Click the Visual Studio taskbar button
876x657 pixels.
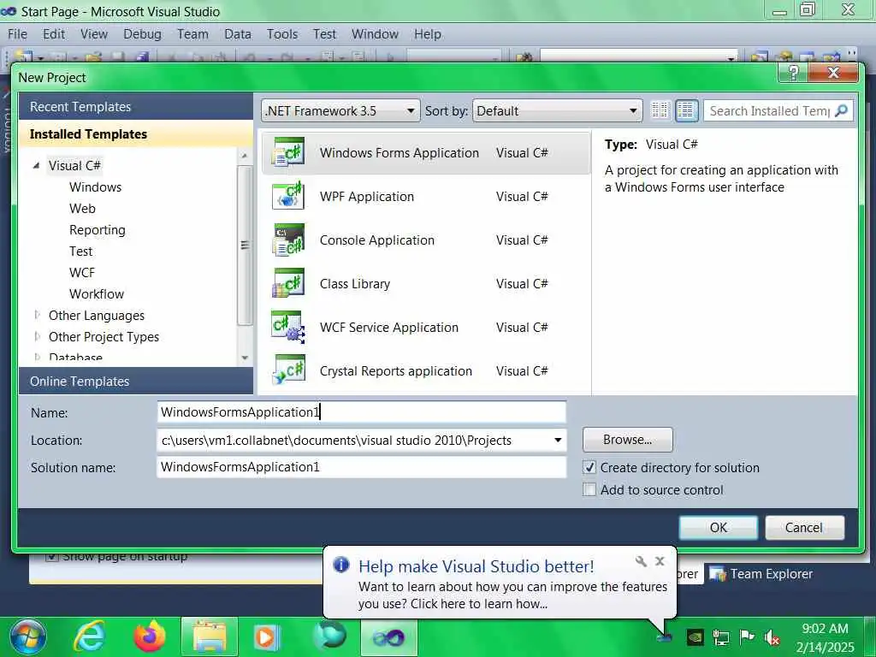(389, 636)
